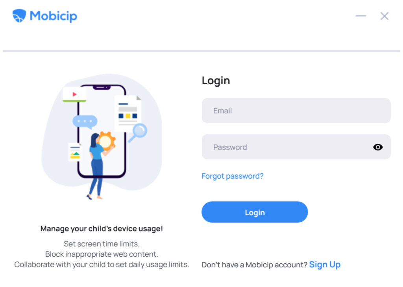
Task: Click the Mobicip wordmark text
Action: click(x=54, y=16)
